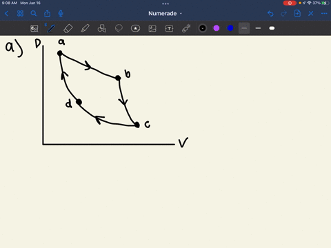Select the thinnest stroke width
Viewport: 331px width, 248px height.
pyautogui.click(x=244, y=28)
